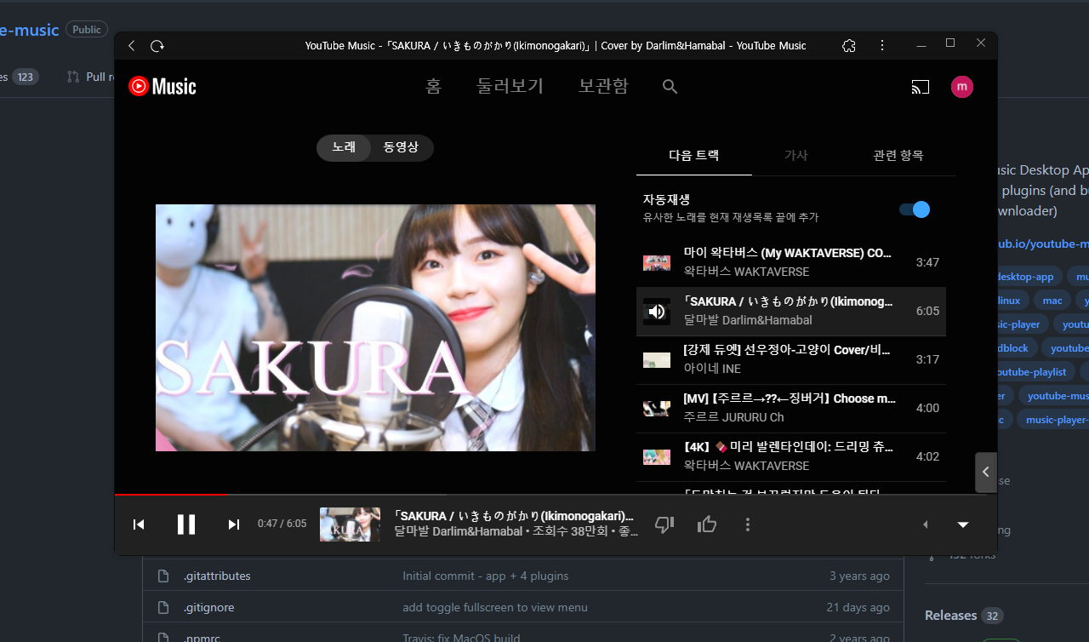Viewport: 1089px width, 642px height.
Task: Click the 0:47 / 6:05 time display
Action: click(x=282, y=524)
